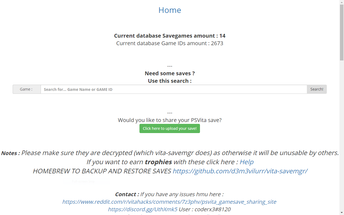Image resolution: width=344 pixels, height=215 pixels.
Task: Open the Home link at top
Action: 170,10
